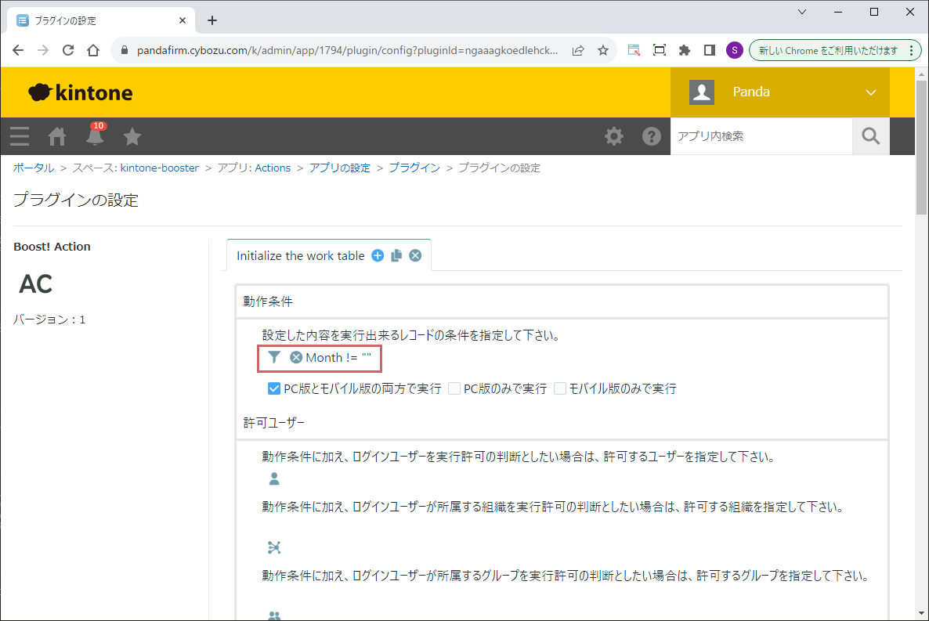Viewport: 929px width, 621px height.
Task: Expand the Panda user dropdown
Action: (870, 92)
